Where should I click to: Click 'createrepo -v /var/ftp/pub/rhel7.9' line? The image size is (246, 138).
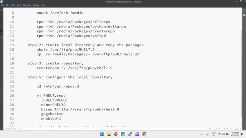tap(75, 68)
